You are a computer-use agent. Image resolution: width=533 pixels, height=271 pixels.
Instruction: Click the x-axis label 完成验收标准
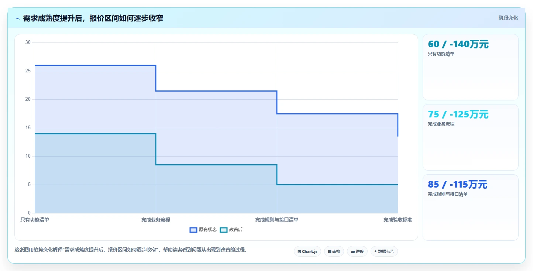point(398,220)
